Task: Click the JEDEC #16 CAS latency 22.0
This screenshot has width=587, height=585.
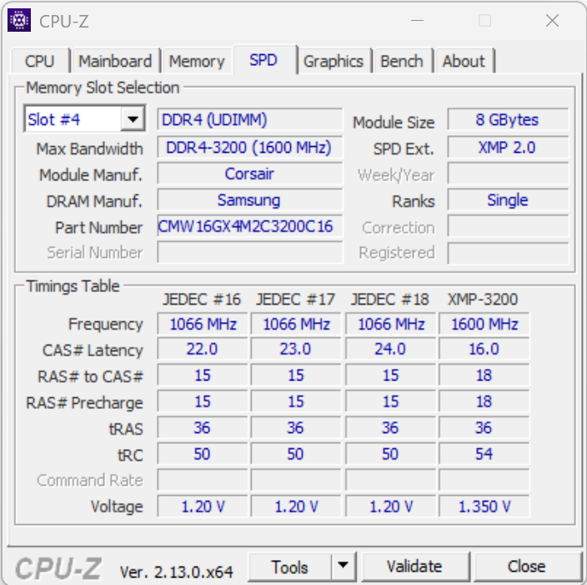Action: 202,349
